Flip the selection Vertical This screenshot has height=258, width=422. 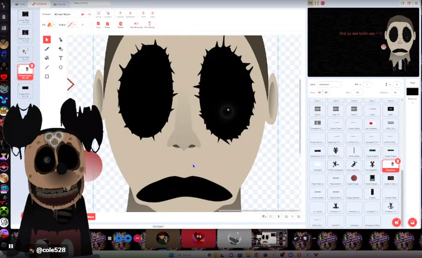[150, 25]
